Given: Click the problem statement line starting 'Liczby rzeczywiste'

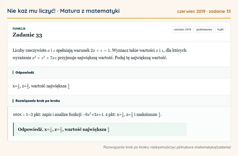Looking at the screenshot, I should 100,50.
